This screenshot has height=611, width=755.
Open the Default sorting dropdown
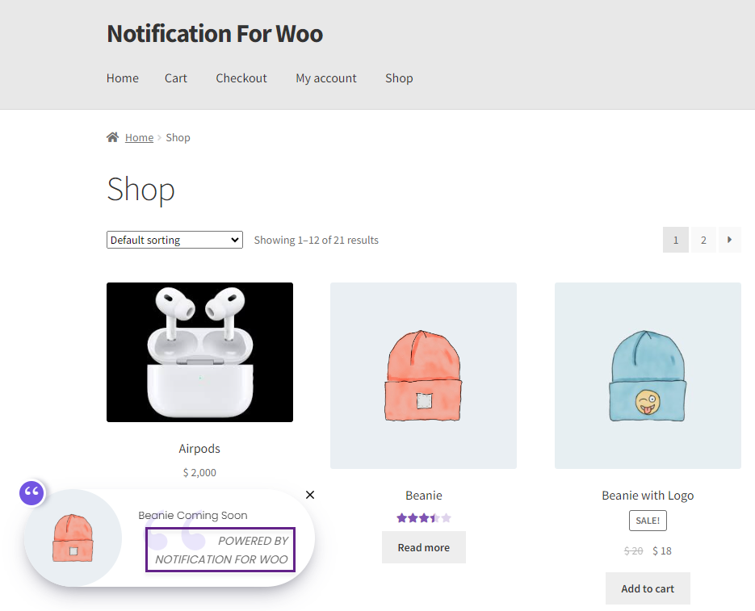point(174,240)
